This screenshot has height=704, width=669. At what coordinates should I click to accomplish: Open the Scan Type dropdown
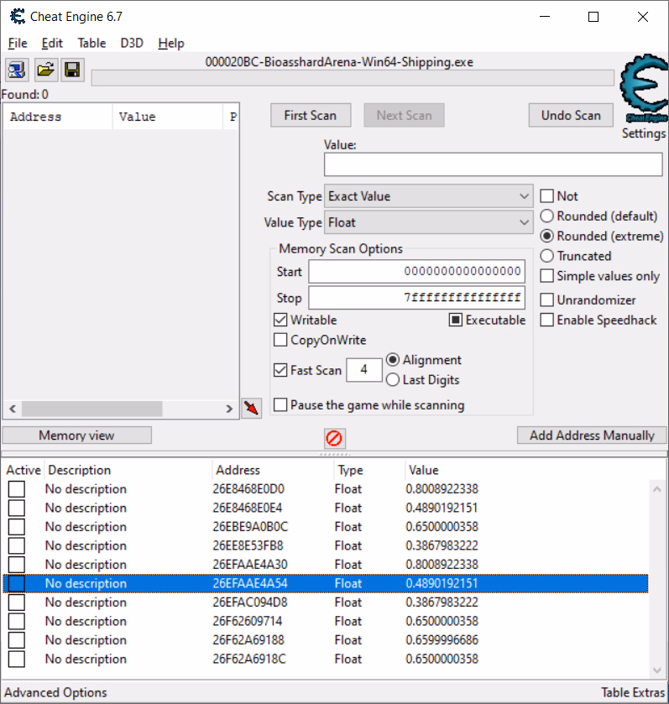428,196
